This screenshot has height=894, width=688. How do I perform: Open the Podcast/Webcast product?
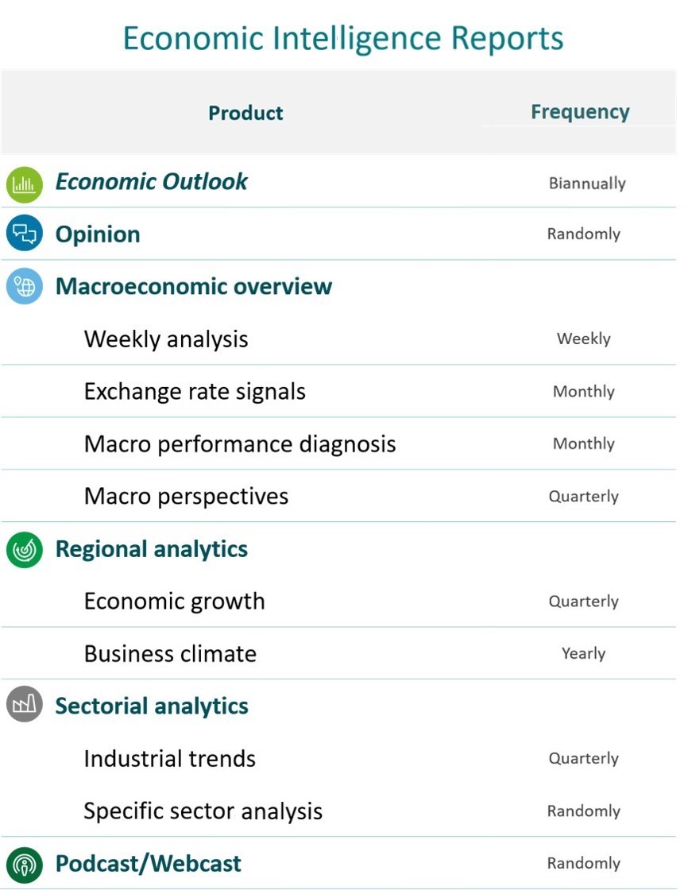(149, 864)
